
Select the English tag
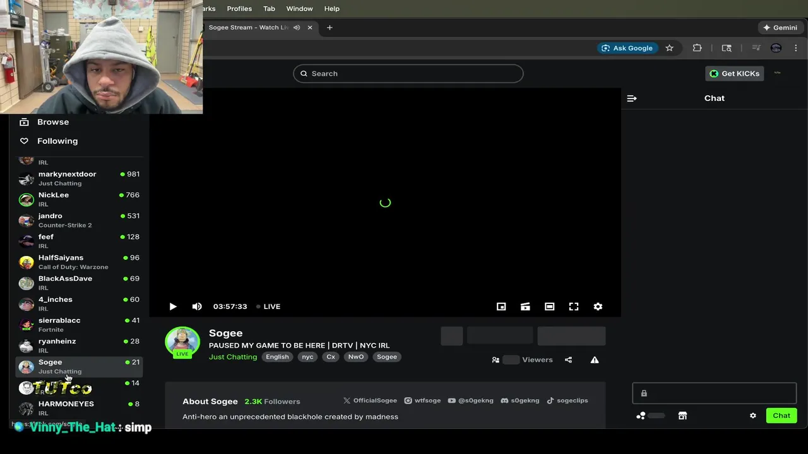coord(277,357)
